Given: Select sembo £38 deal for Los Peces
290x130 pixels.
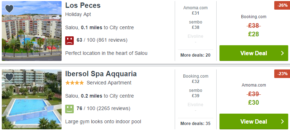Looking at the screenshot, I should [x=195, y=25].
